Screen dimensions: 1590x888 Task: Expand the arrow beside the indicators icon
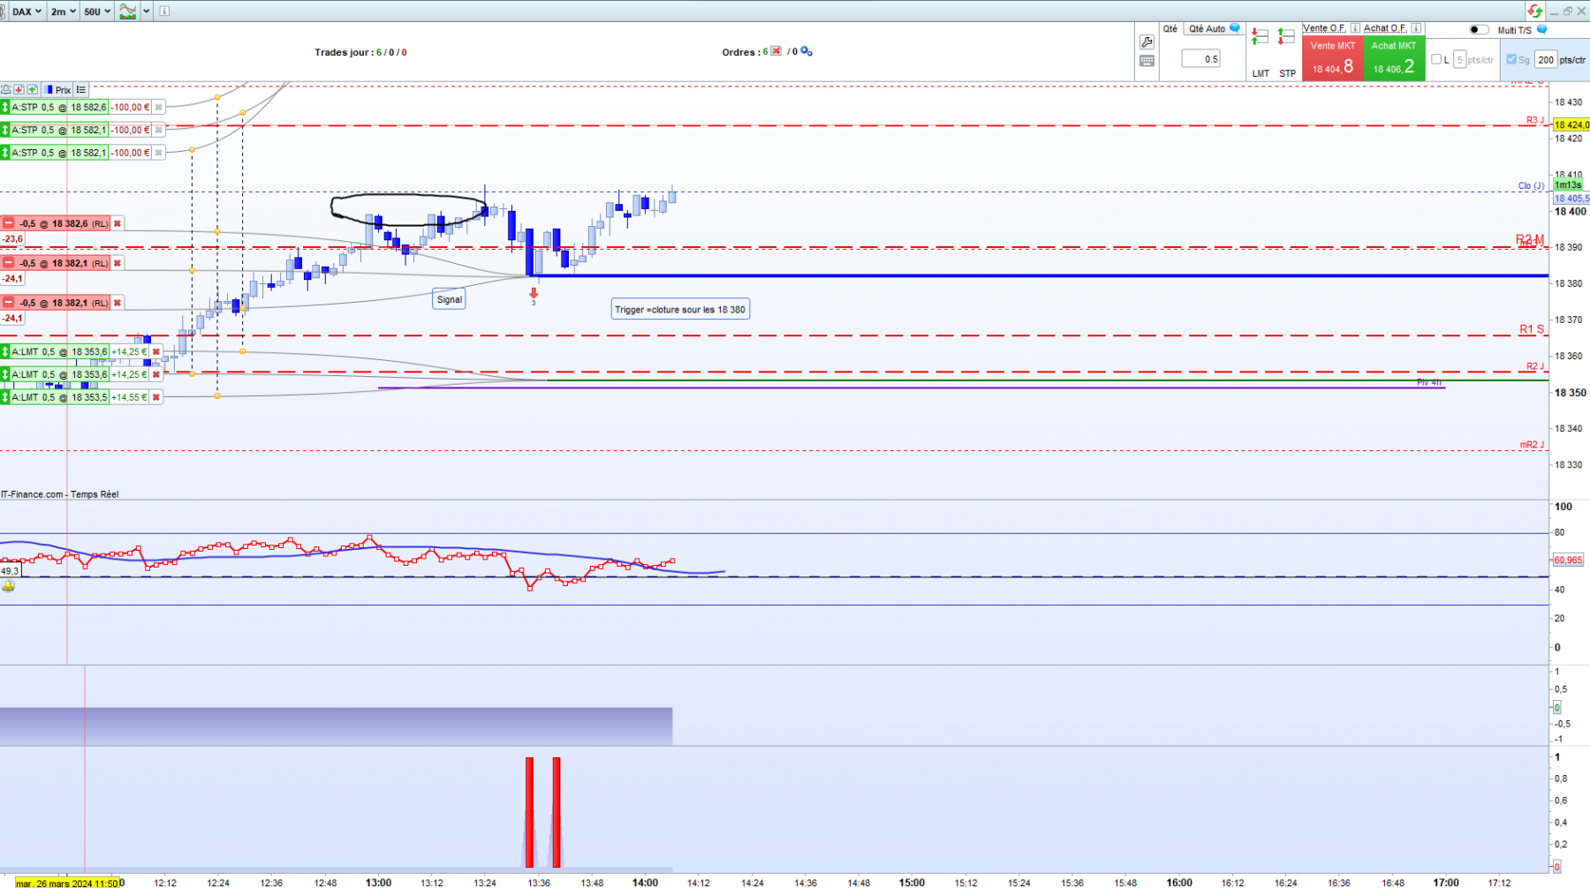coord(147,11)
